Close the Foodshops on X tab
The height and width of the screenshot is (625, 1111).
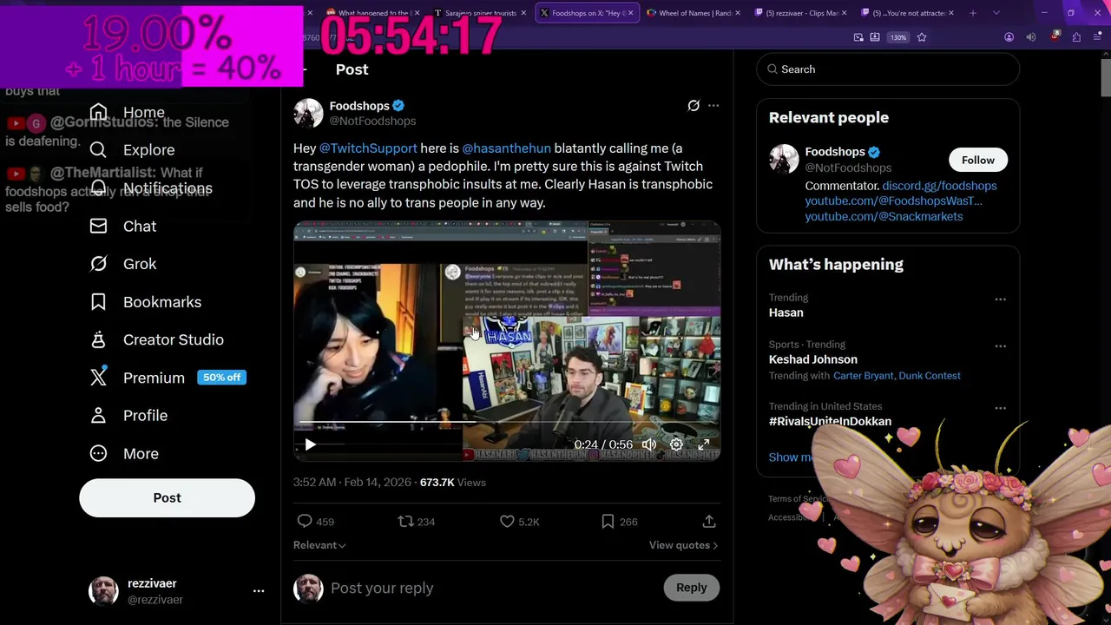(x=631, y=13)
